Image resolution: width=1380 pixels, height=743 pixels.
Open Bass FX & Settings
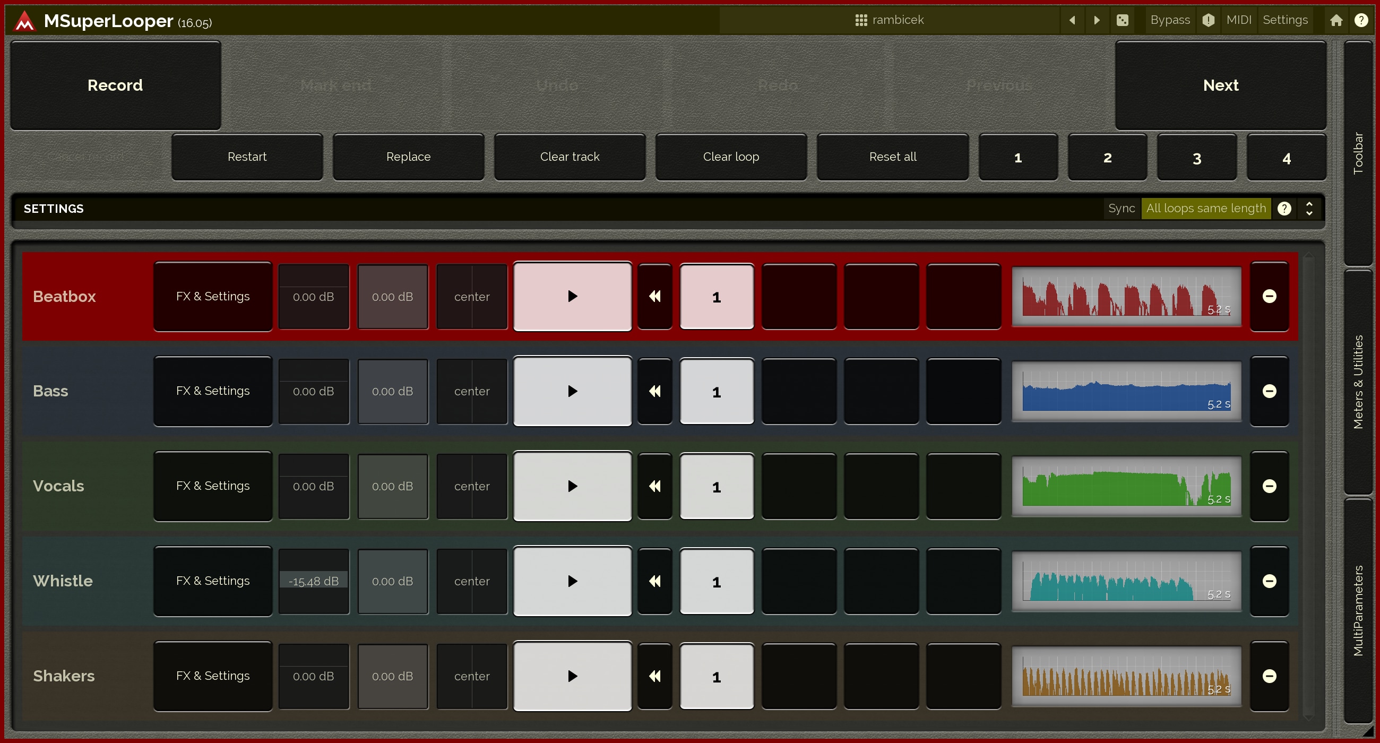pos(213,391)
